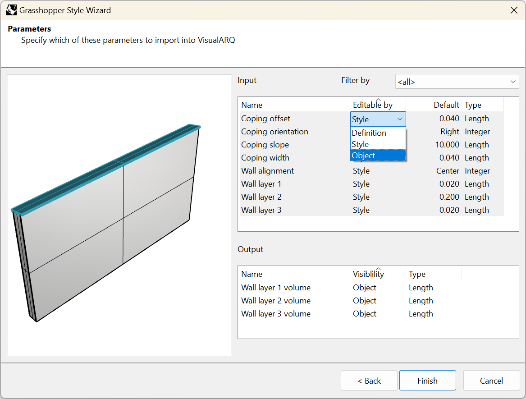Select the Wall alignment row
The height and width of the screenshot is (399, 526).
click(x=372, y=171)
